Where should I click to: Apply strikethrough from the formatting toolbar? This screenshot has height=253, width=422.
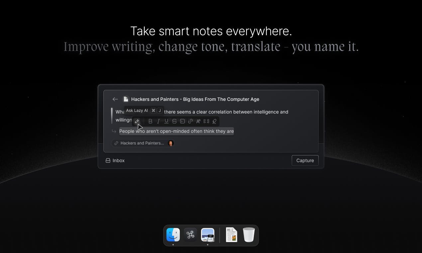click(174, 122)
